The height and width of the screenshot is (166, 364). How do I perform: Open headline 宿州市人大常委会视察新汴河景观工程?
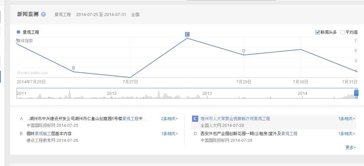click(x=235, y=119)
